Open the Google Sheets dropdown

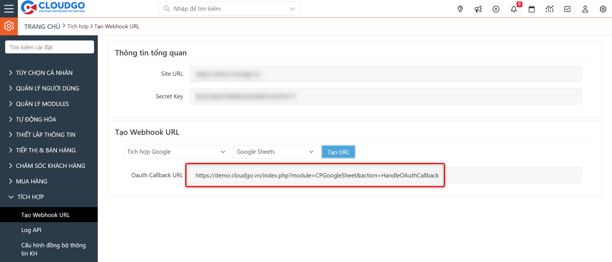pos(275,151)
